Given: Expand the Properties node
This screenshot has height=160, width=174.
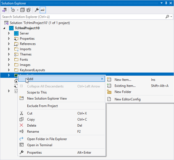Looking at the screenshot, I should pos(9,39).
